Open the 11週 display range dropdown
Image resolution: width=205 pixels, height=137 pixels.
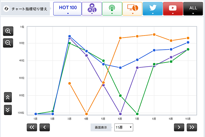click(124, 127)
